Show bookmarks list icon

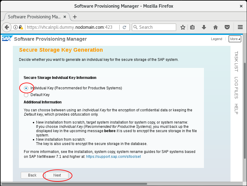pos(192,27)
